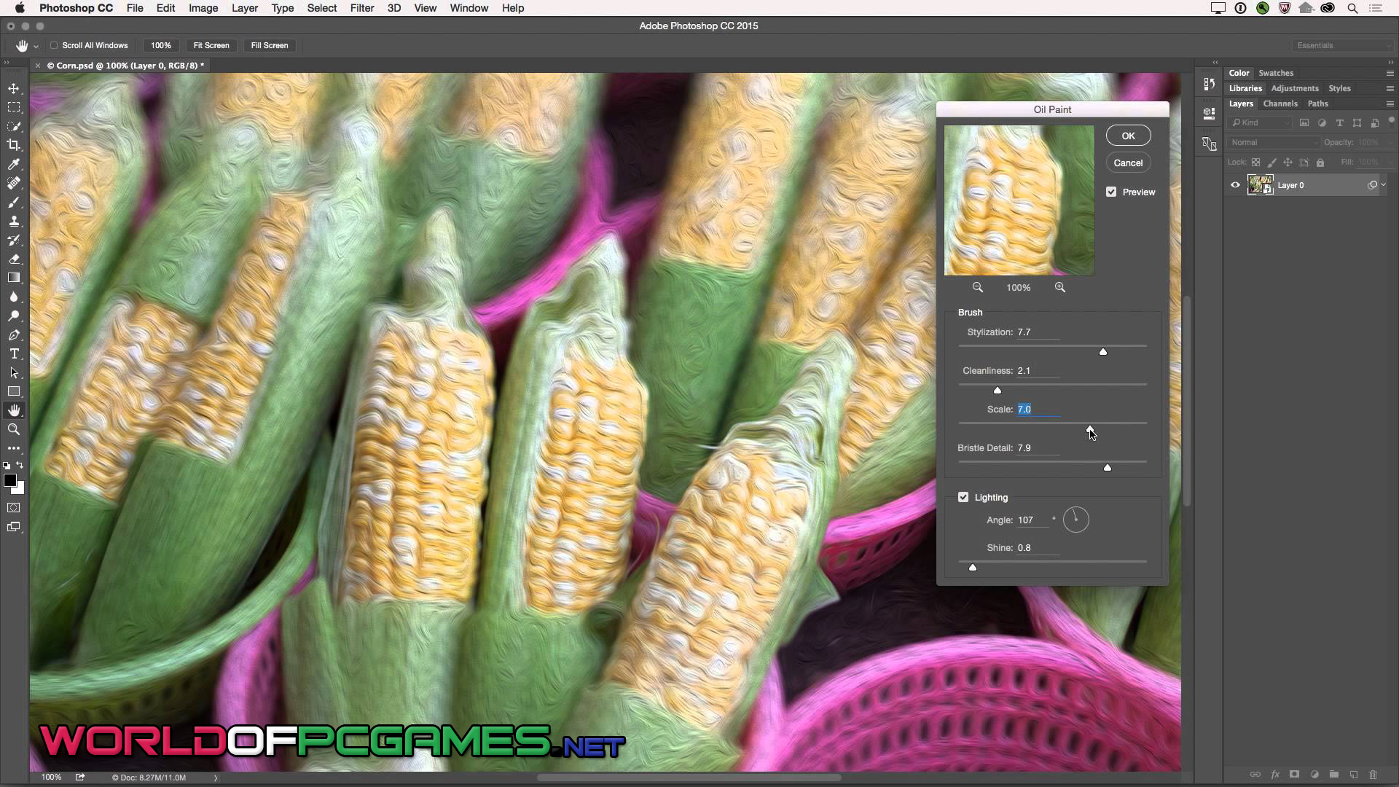Click the Stylization slider handle

click(1103, 351)
